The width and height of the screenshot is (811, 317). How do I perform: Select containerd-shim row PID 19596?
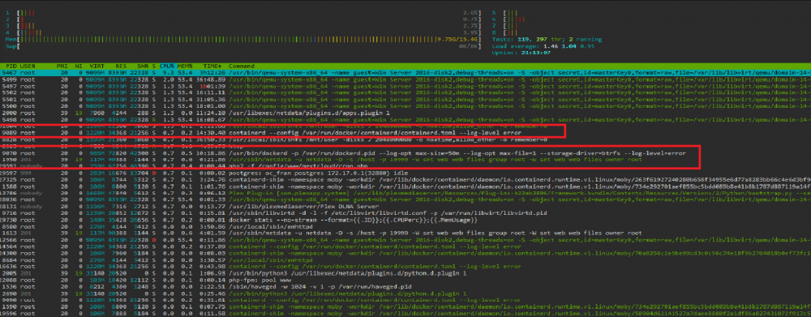pyautogui.click(x=405, y=314)
